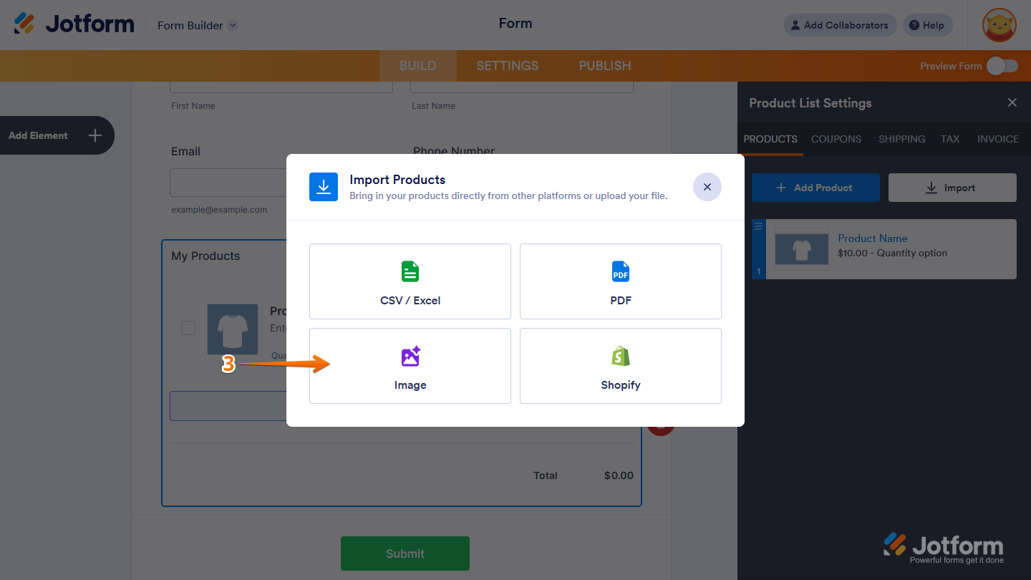
Task: Select Image import option
Action: click(410, 366)
